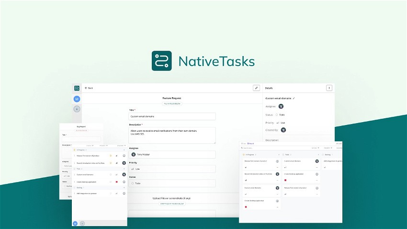Switch to the List view tab
This screenshot has width=407, height=229.
(x=244, y=144)
